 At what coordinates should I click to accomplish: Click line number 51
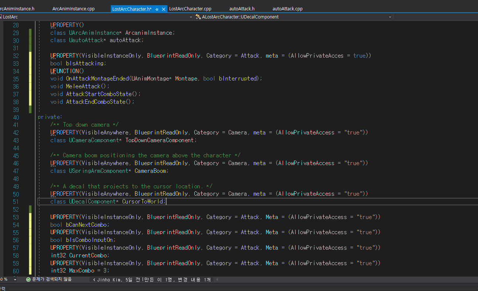point(16,202)
